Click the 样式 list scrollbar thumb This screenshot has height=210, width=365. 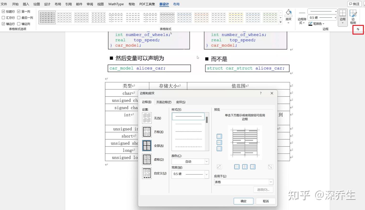coord(207,120)
